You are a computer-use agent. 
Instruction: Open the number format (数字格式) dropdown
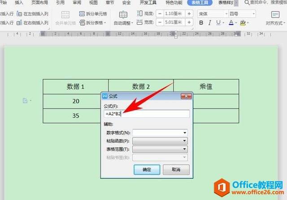point(185,133)
